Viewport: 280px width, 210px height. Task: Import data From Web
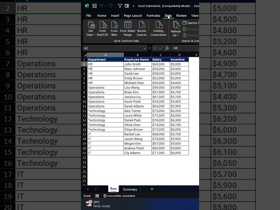[x=114, y=28]
